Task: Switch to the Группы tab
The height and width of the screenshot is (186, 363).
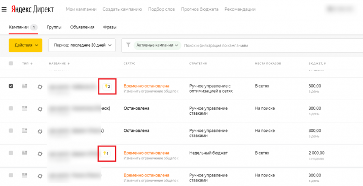Action: point(54,27)
